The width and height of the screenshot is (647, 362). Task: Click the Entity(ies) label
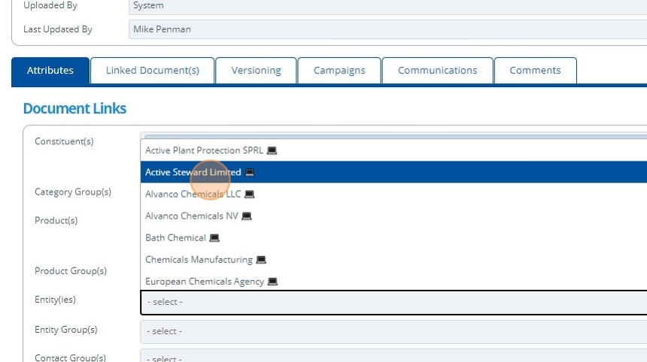coord(55,300)
